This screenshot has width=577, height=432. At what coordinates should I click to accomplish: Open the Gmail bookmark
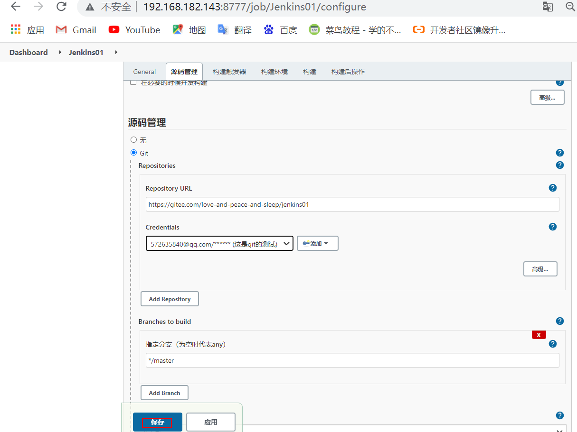tap(76, 29)
